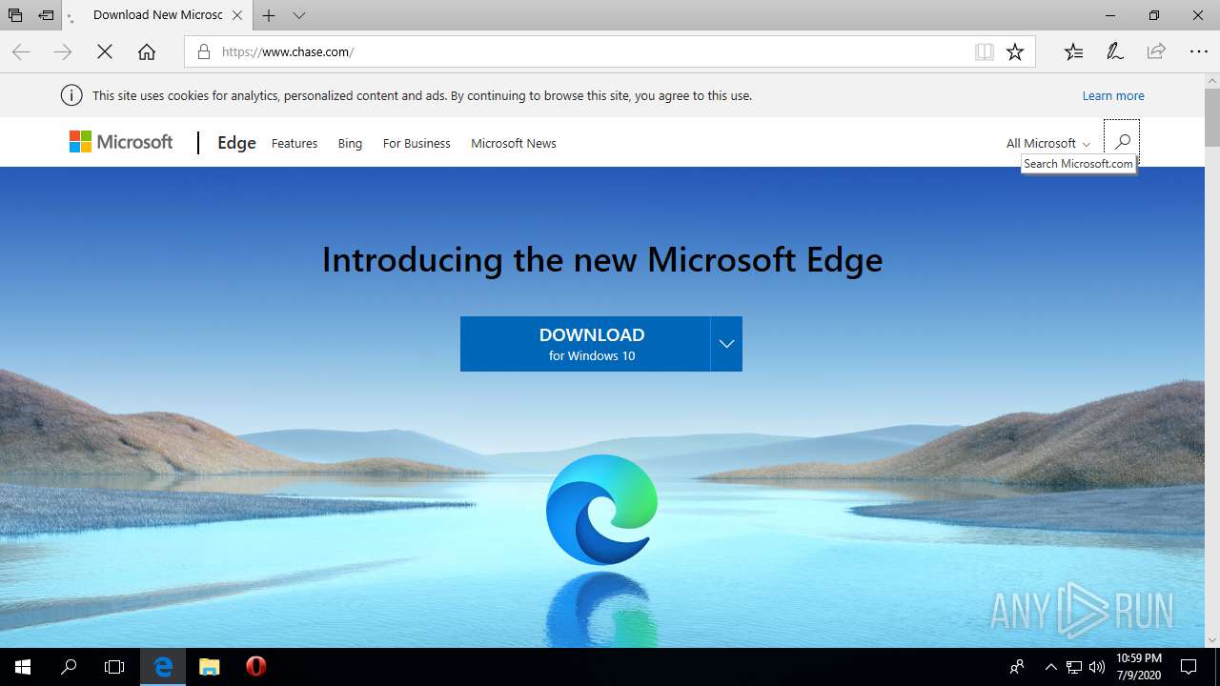Click the Search Microsoft.com magnifier
Image resolution: width=1220 pixels, height=686 pixels.
(1122, 142)
